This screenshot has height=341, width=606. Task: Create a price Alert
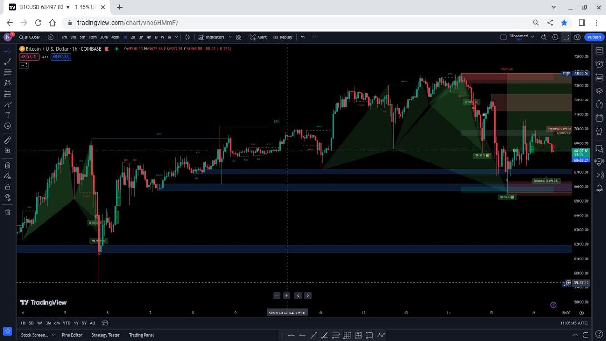point(258,37)
